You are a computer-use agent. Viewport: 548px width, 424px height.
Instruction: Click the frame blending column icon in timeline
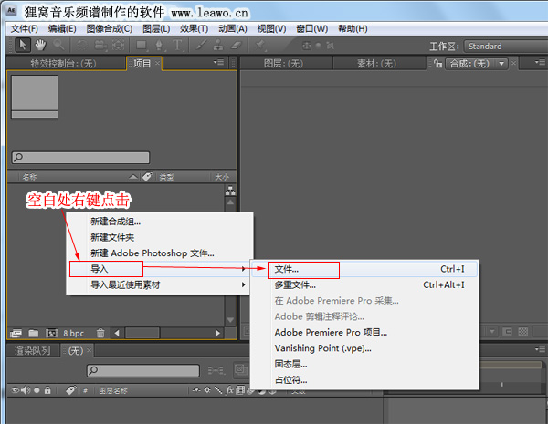[239, 389]
